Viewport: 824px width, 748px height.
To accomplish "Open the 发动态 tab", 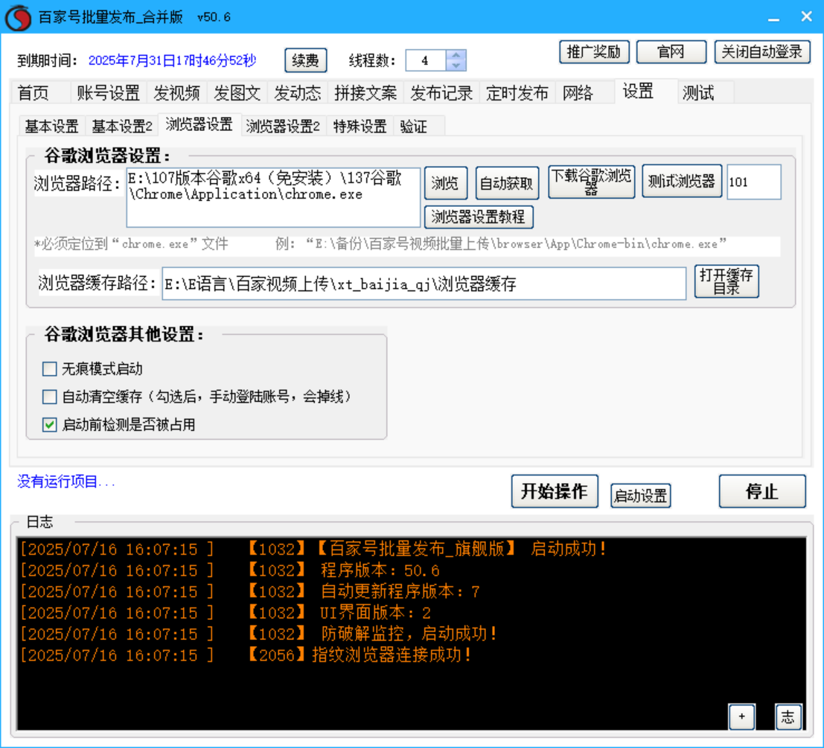I will tap(298, 93).
